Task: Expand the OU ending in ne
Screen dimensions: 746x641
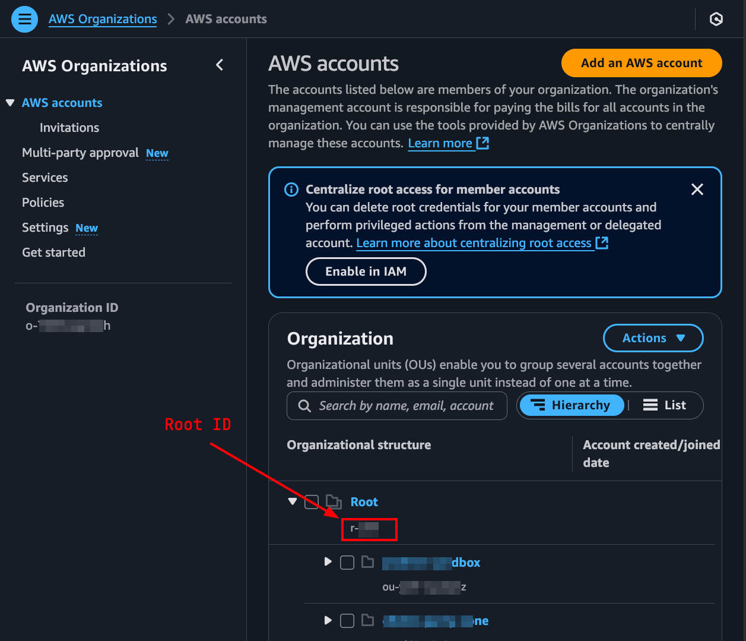Action: coord(328,620)
